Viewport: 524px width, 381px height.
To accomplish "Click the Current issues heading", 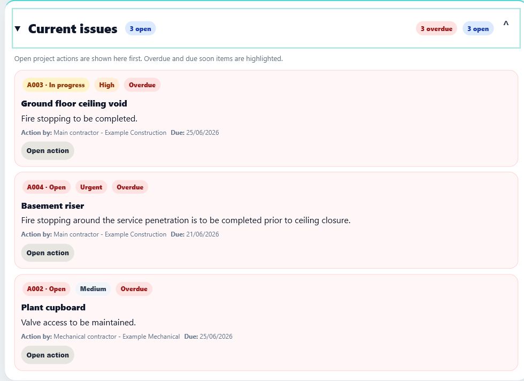I will (x=73, y=29).
